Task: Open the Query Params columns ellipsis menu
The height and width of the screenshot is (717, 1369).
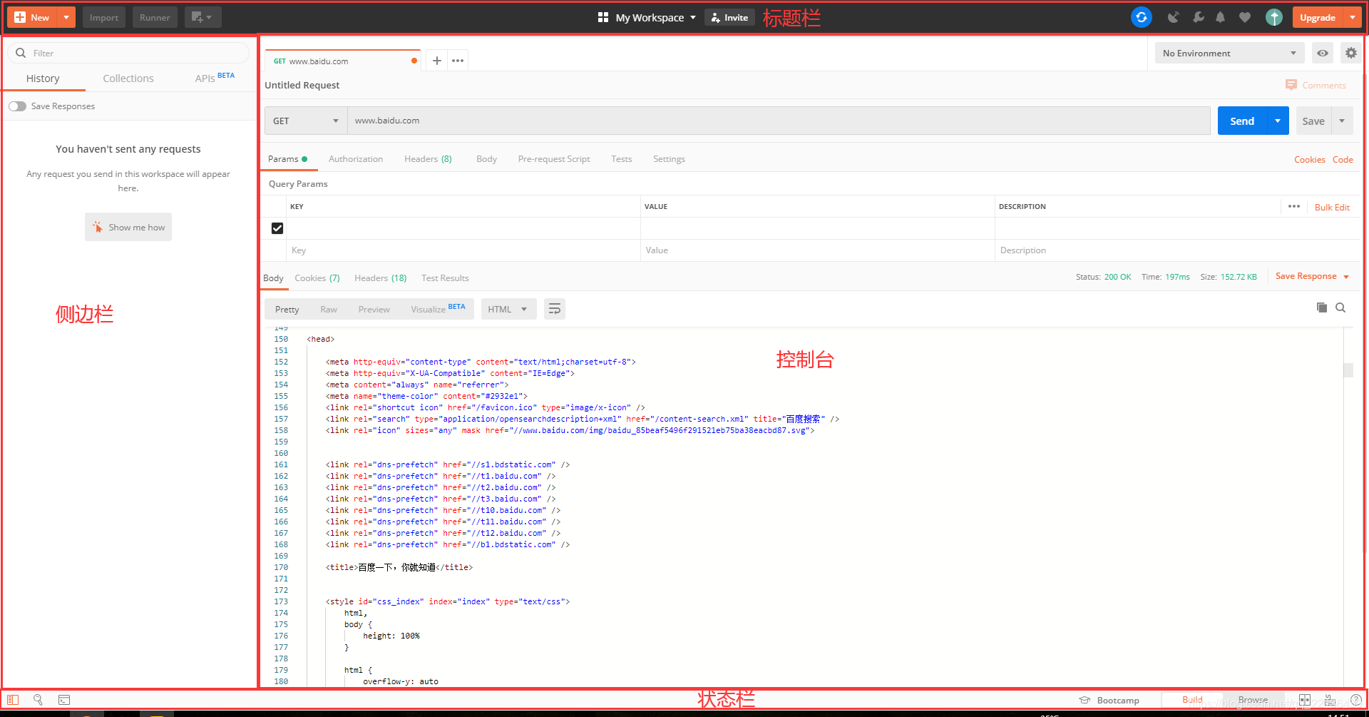Action: (1294, 206)
